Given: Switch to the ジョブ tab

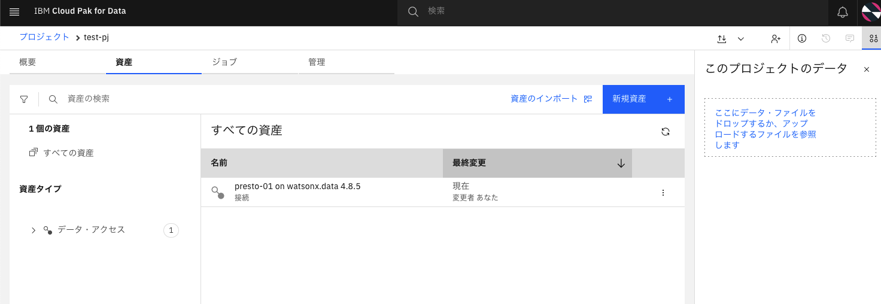Looking at the screenshot, I should [x=250, y=62].
